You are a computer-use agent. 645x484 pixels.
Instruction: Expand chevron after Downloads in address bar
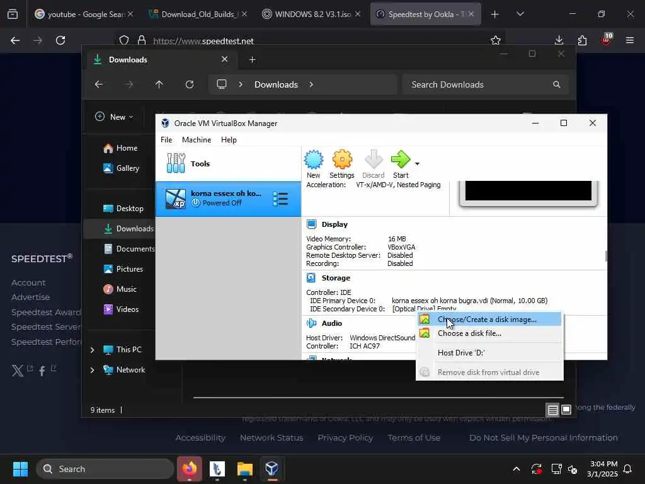[x=311, y=84]
